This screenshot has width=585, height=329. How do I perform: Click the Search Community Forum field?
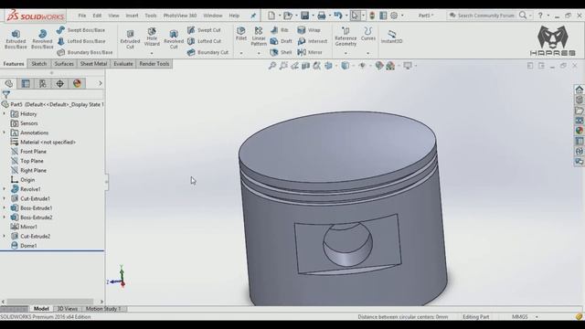tap(485, 16)
